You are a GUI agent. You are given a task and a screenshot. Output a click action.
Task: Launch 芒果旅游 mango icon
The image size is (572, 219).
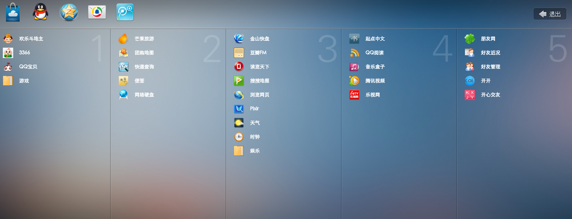[123, 39]
